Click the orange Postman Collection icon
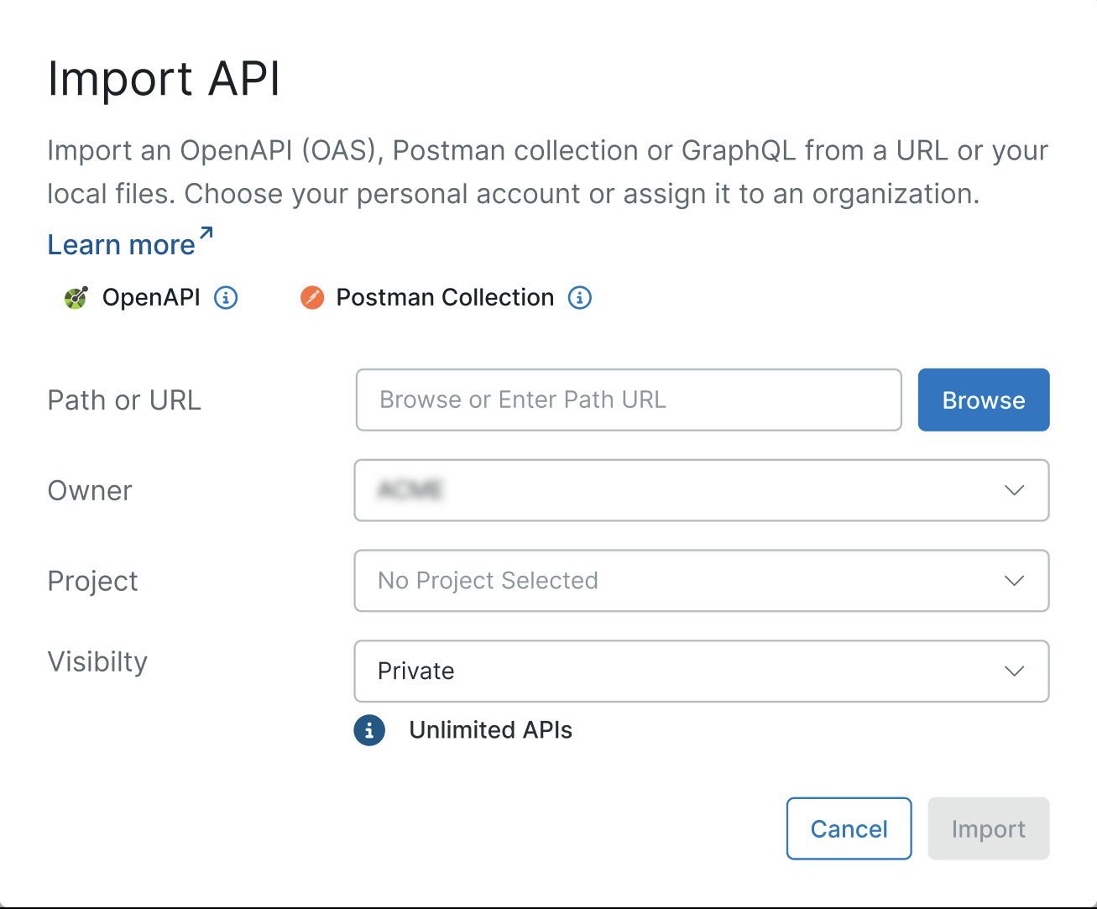Image resolution: width=1097 pixels, height=909 pixels. point(311,298)
